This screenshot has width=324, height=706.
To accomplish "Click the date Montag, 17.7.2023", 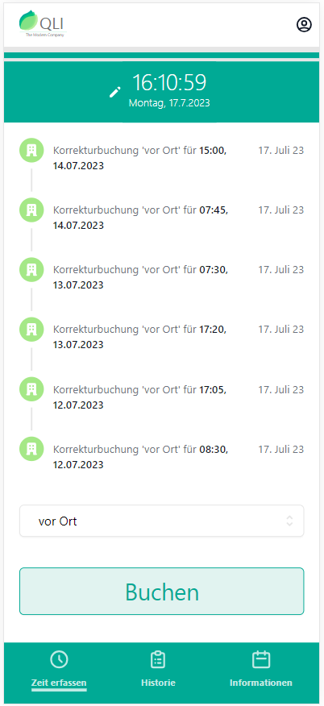I will (169, 103).
